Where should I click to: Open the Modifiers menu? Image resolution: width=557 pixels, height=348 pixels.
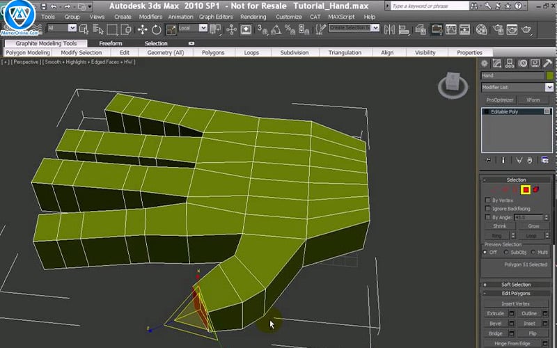[150, 17]
